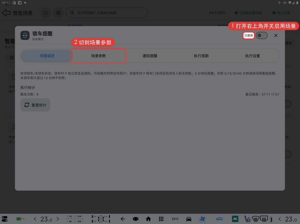The width and height of the screenshot is (300, 224).
Task: Click the grid view icon behind the dialog
Action: click(x=12, y=57)
